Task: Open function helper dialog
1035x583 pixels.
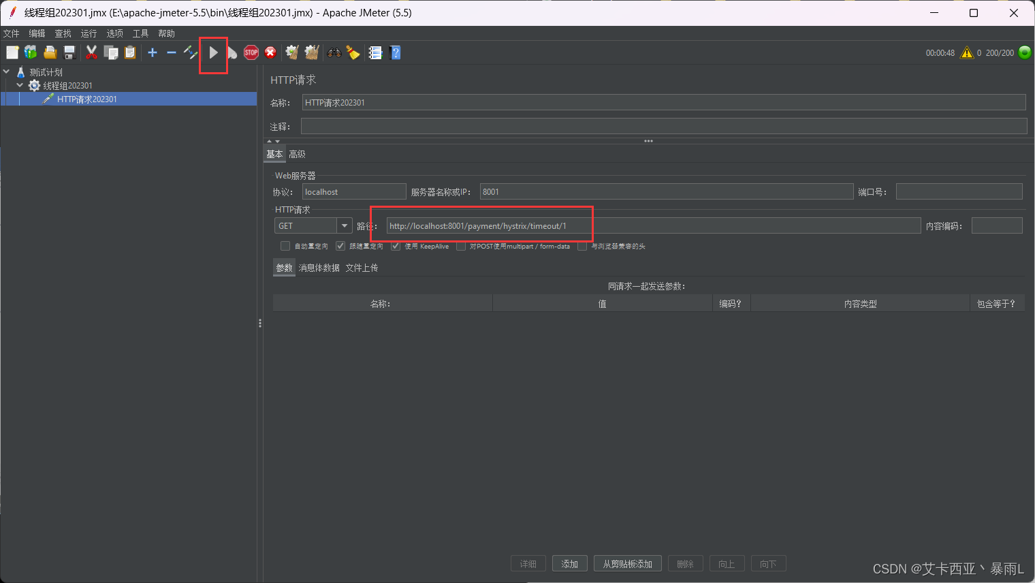Action: 375,52
